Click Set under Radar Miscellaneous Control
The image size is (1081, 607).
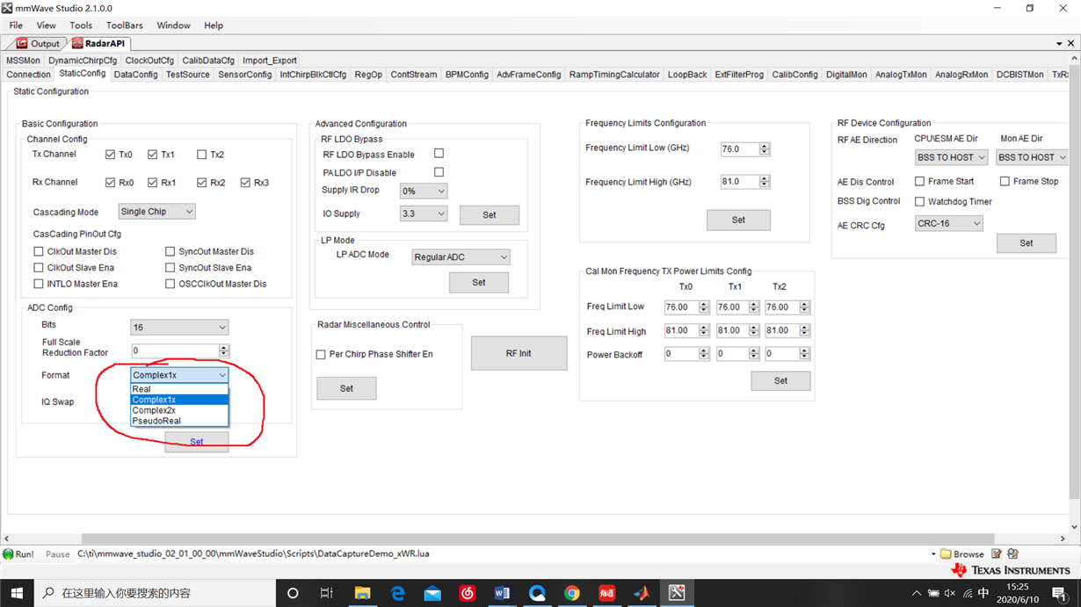pos(346,388)
